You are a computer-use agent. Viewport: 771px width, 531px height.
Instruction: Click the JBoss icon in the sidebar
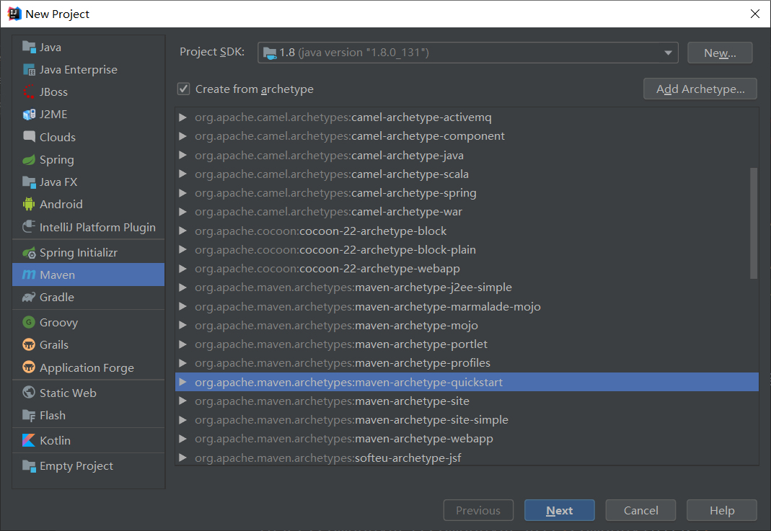pos(28,92)
